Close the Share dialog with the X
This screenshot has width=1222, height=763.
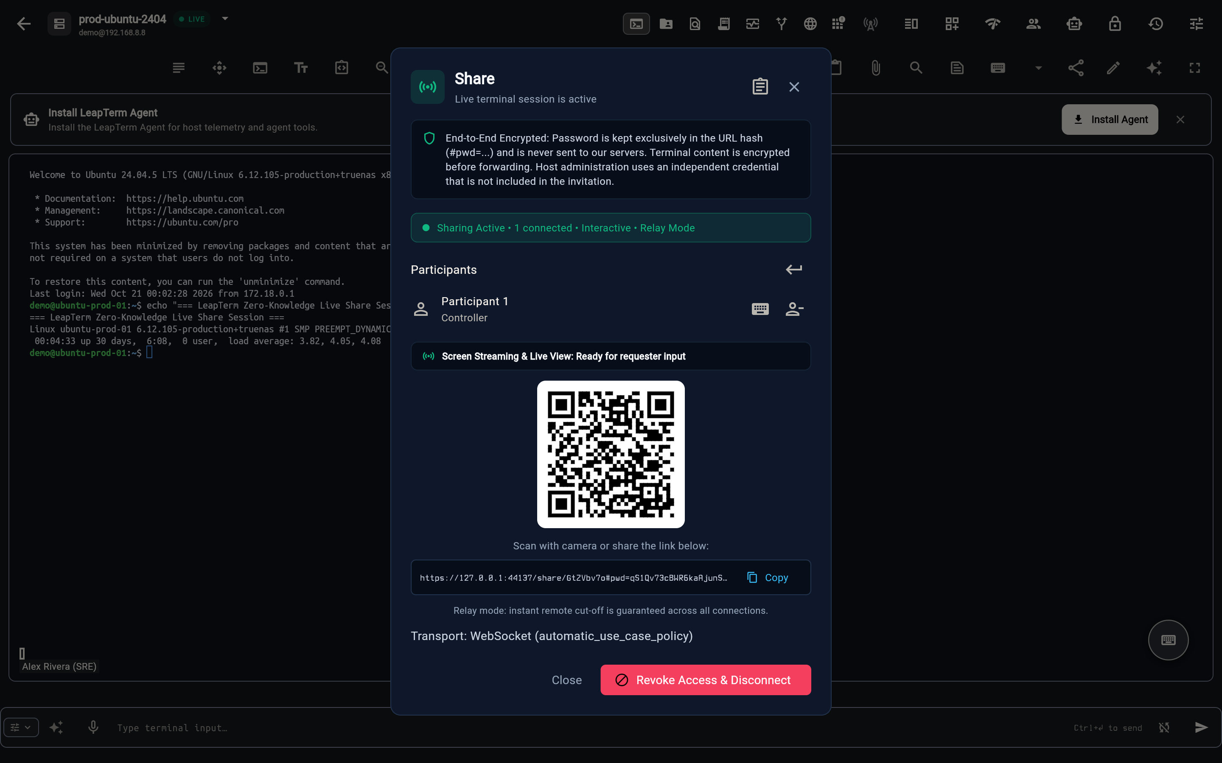(x=794, y=87)
